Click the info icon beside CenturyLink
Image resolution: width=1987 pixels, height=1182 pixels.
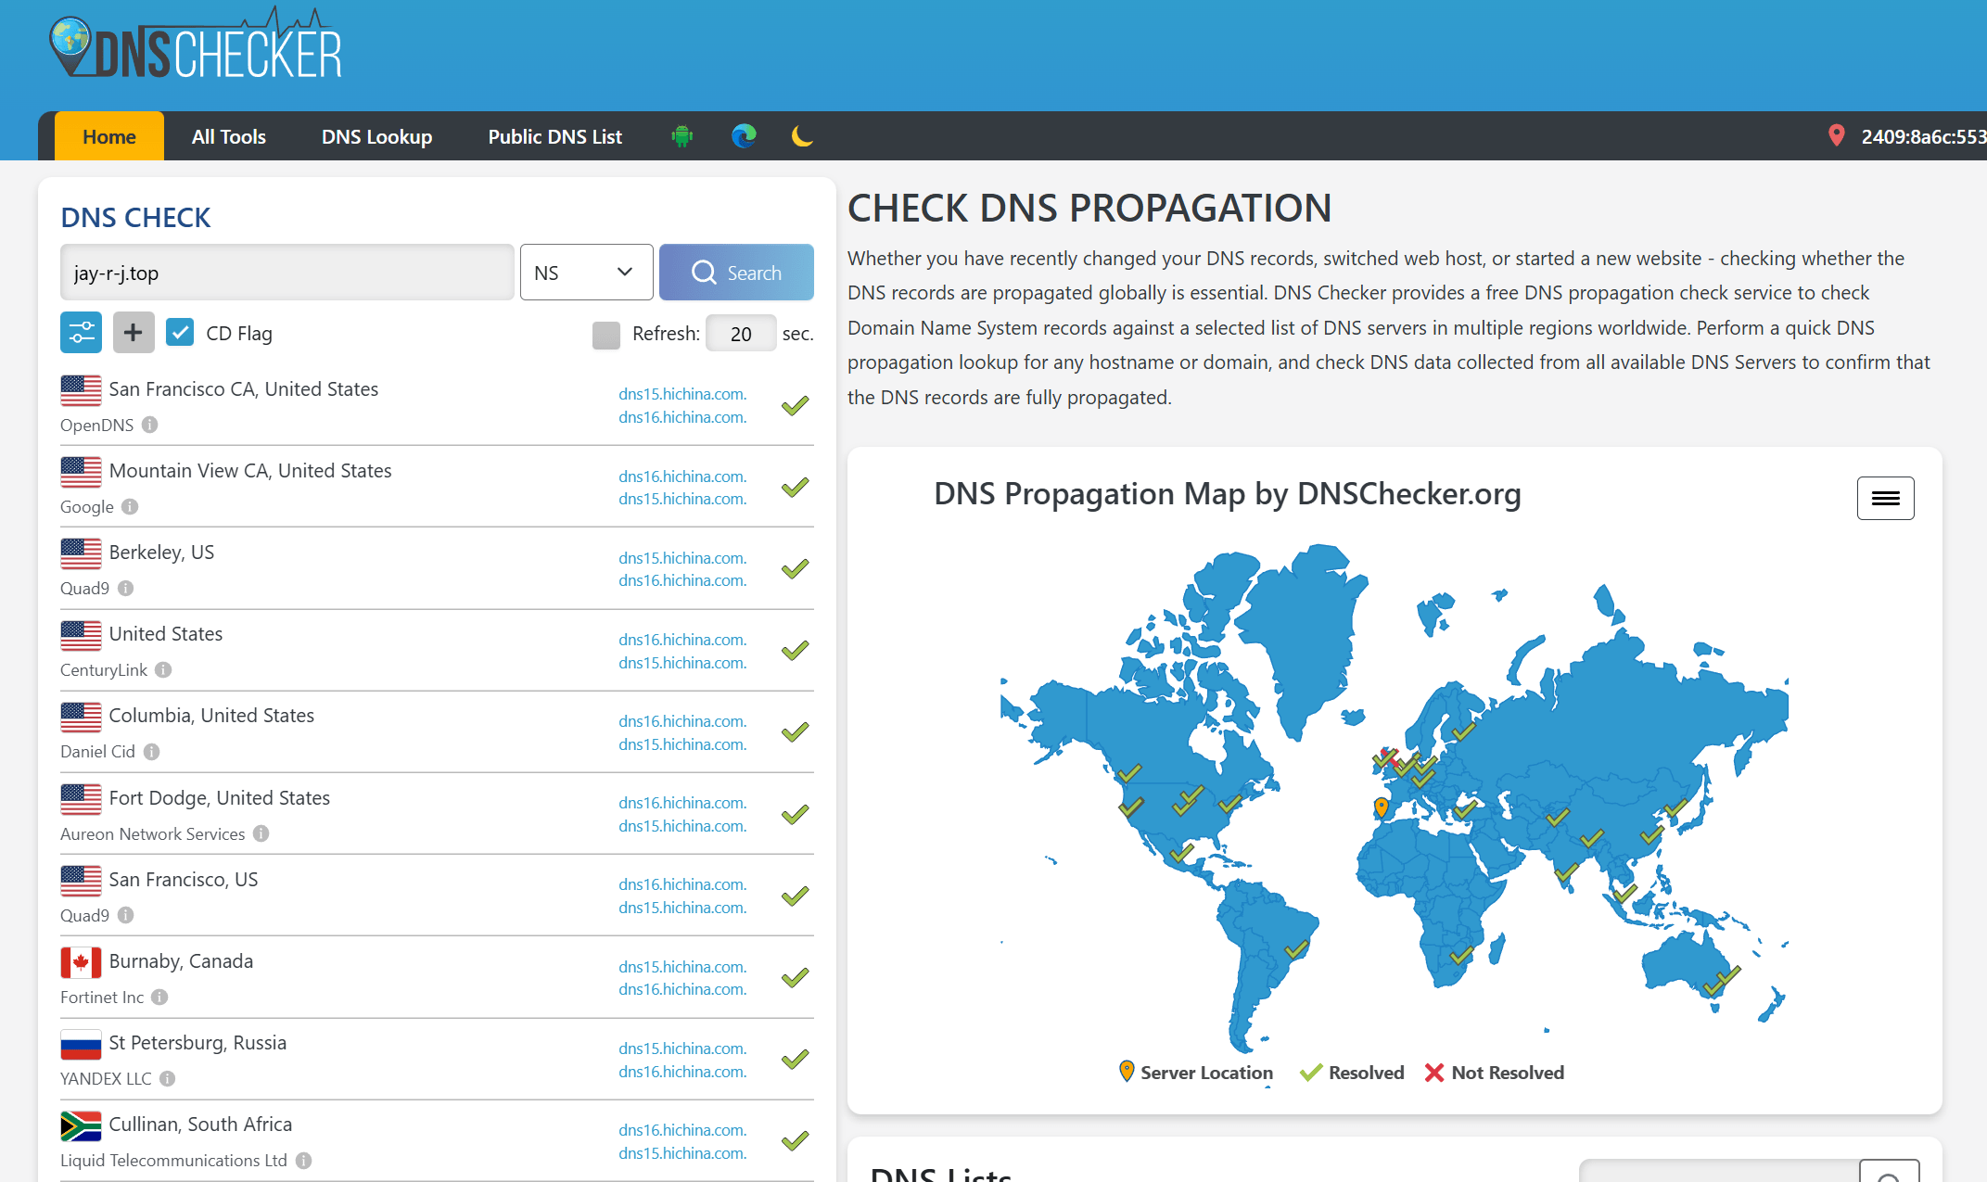[x=163, y=669]
